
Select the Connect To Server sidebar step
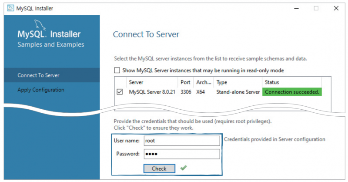pos(38,75)
